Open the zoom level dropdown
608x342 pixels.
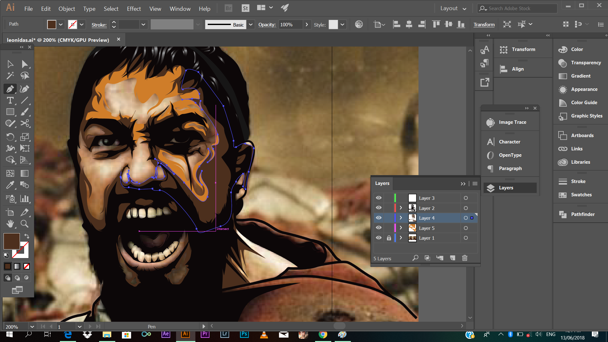[x=32, y=326]
